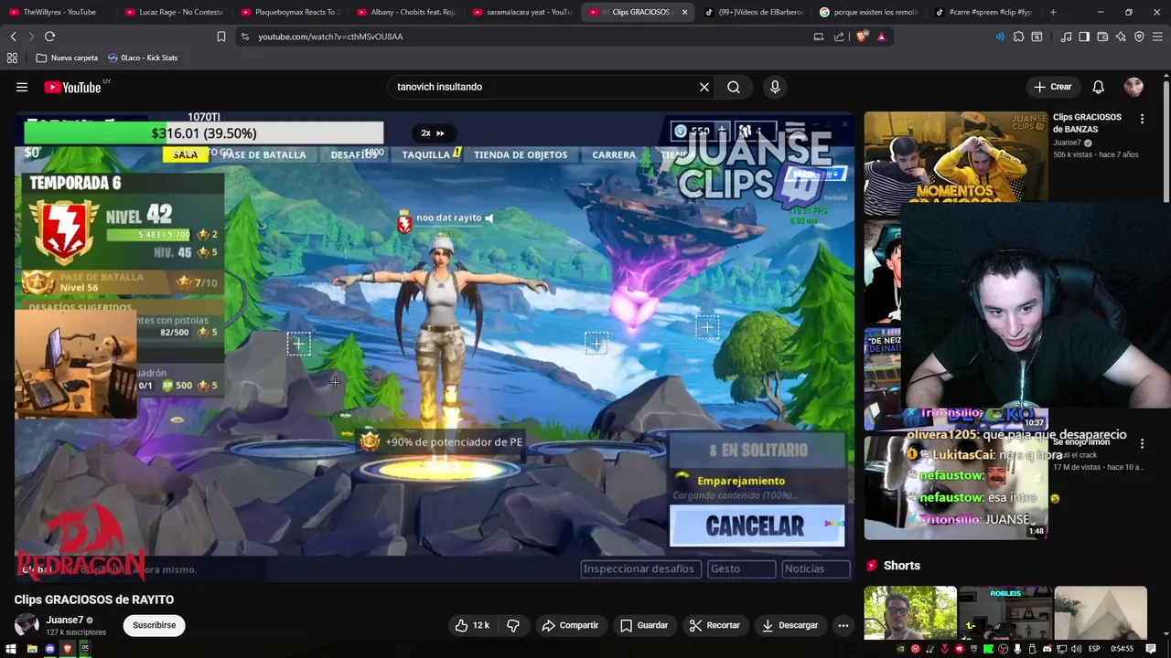Viewport: 1171px width, 658px height.
Task: Click the video title Clips GRACIOSOS de RAYITO
Action: pyautogui.click(x=93, y=600)
